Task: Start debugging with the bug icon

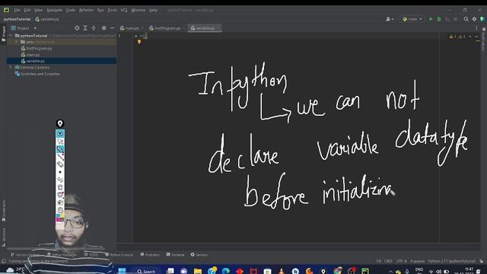Action: pyautogui.click(x=439, y=19)
